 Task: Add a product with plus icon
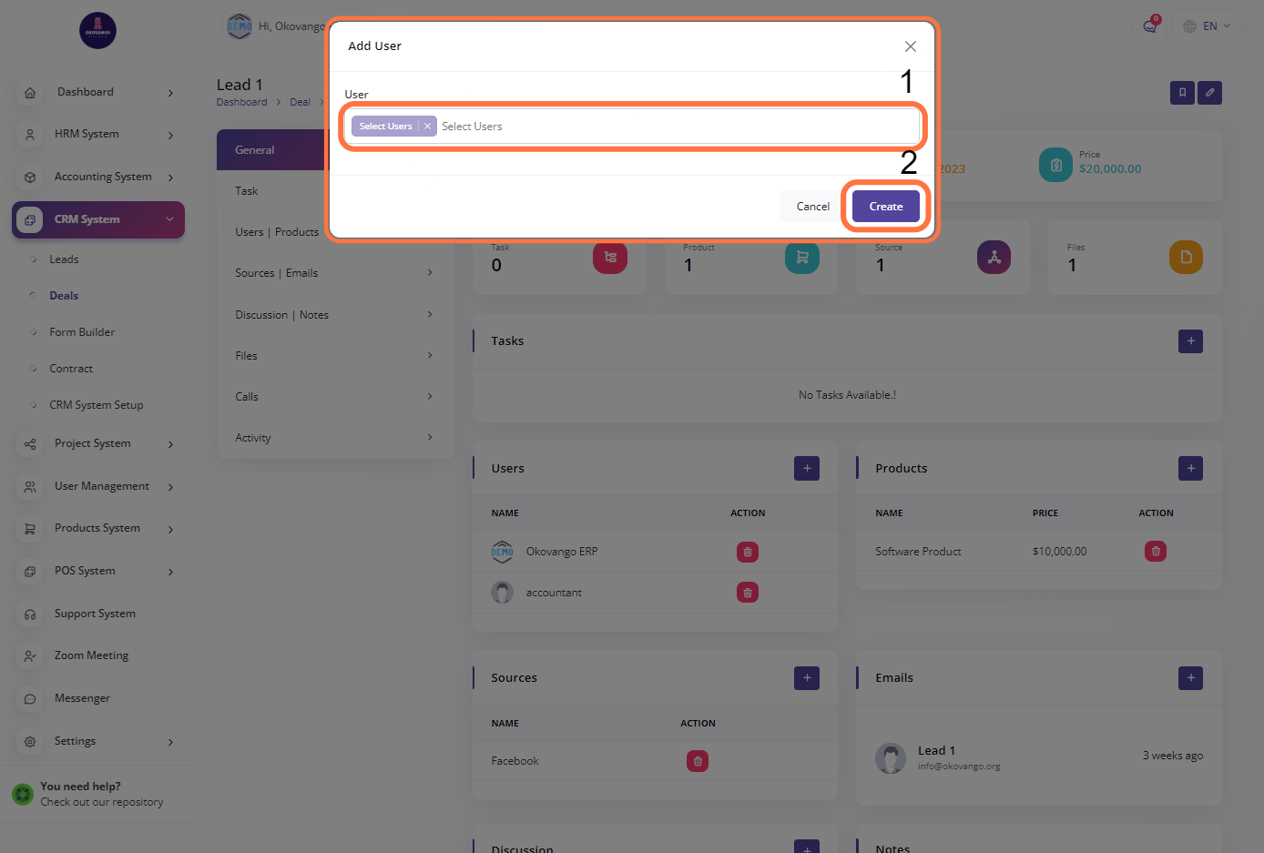click(1189, 469)
